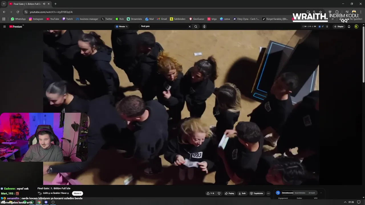Clear the 'final gate' search text
Screen dimensions: 365x205
190,26
